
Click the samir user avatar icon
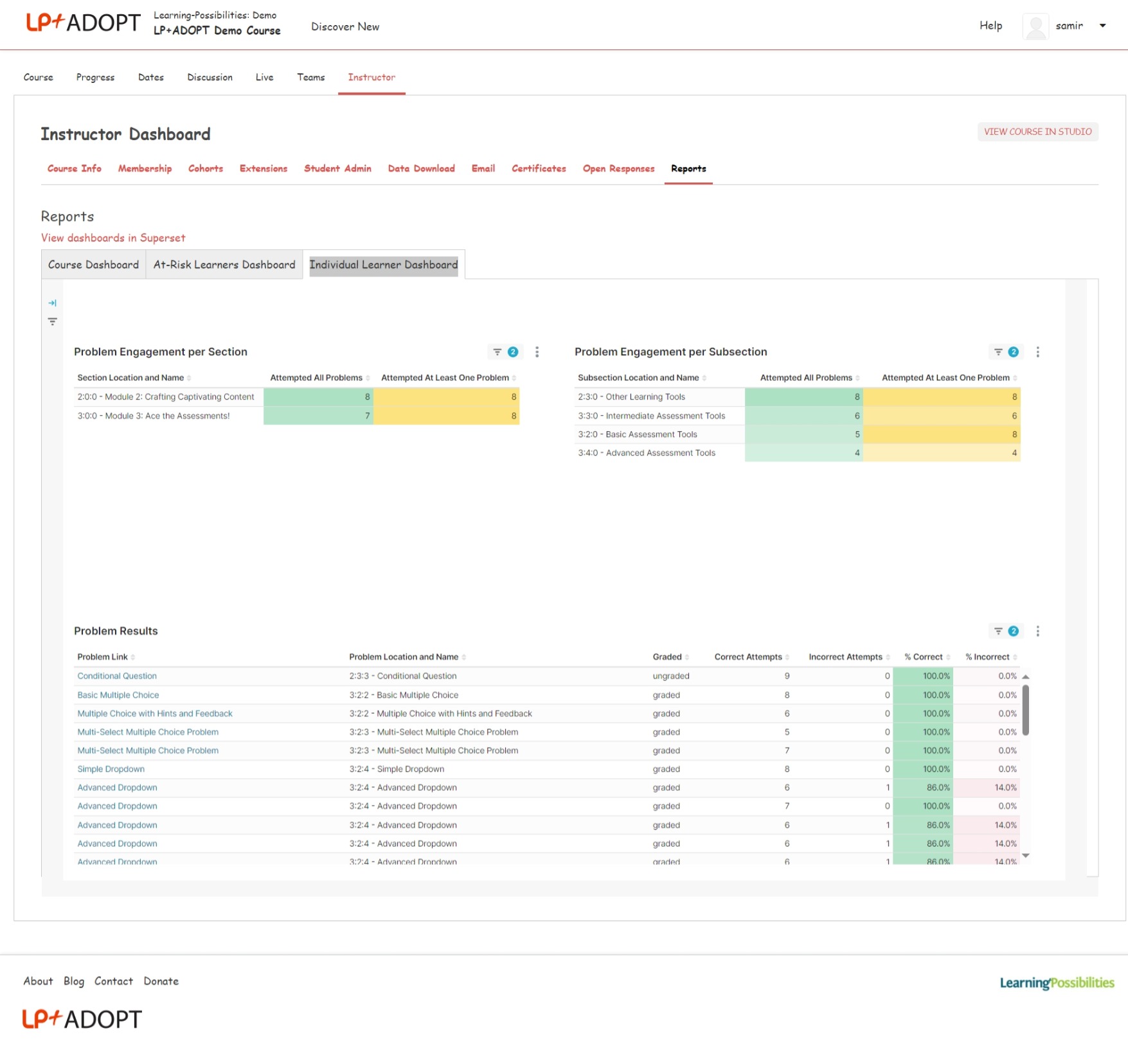point(1035,26)
